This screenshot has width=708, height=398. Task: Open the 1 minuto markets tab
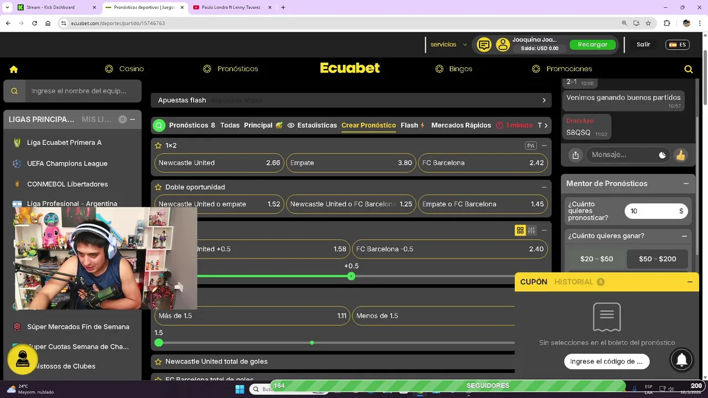tap(514, 125)
